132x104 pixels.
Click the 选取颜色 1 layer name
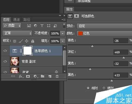[x=43, y=51]
